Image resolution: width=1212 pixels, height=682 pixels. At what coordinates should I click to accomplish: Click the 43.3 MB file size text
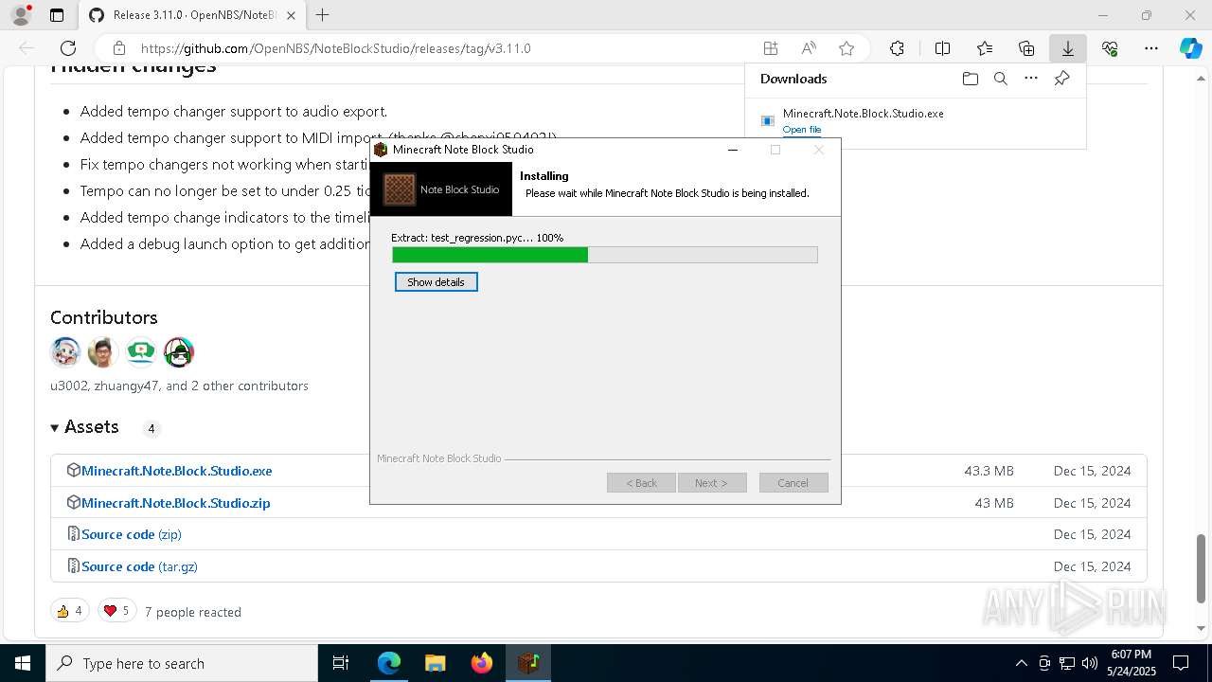tap(989, 471)
